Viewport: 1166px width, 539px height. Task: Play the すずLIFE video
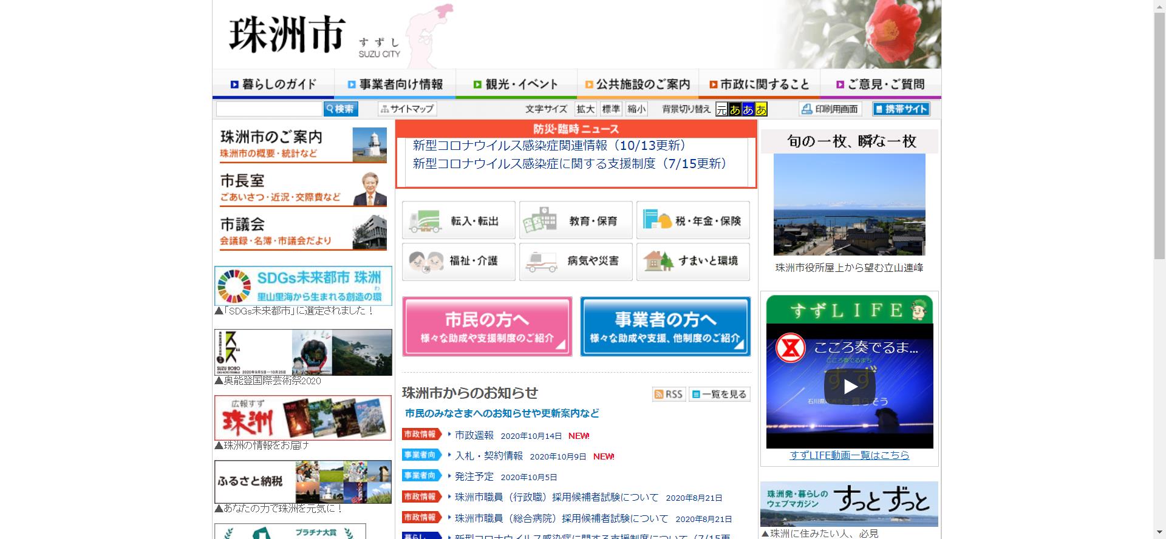click(x=850, y=386)
